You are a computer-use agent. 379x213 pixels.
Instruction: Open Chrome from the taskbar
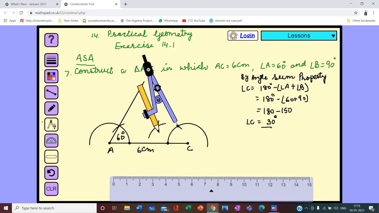tap(213, 208)
